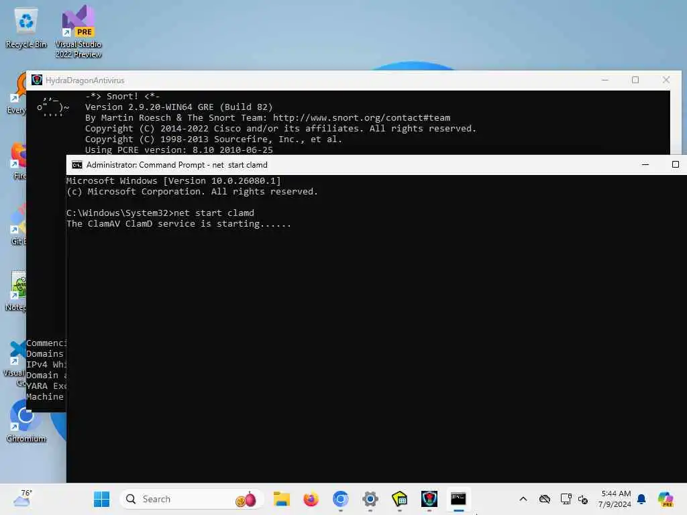
Task: Click 'Microsoft Windows [Version 10.0.26080.1]' line
Action: [x=174, y=181]
